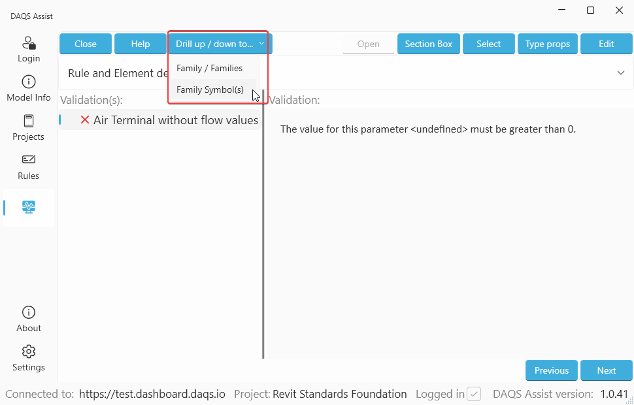Open the Login sidebar icon

29,44
